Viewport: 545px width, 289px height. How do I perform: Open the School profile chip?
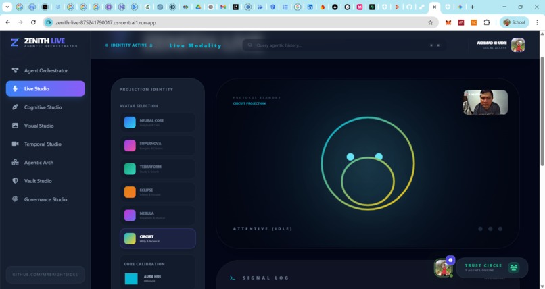[515, 22]
